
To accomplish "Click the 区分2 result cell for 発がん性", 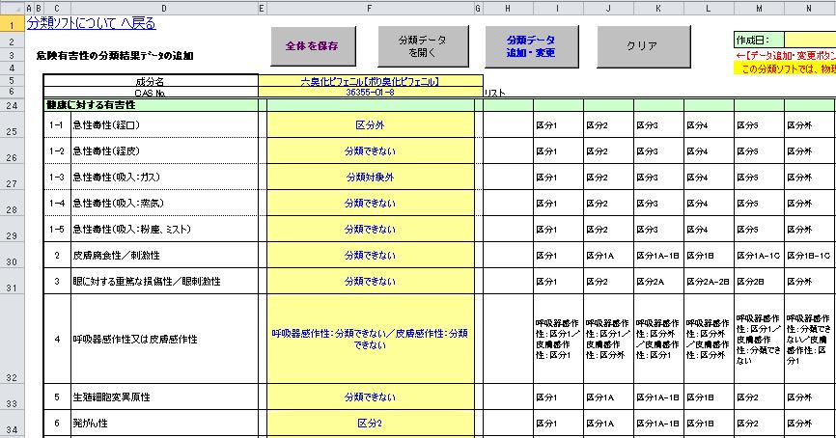I will 370,423.
